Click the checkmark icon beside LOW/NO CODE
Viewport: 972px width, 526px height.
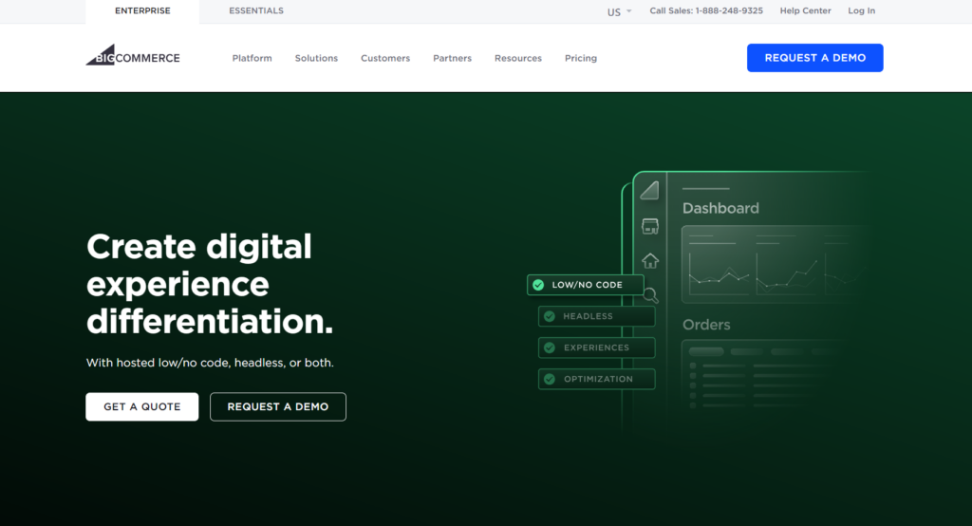tap(538, 285)
